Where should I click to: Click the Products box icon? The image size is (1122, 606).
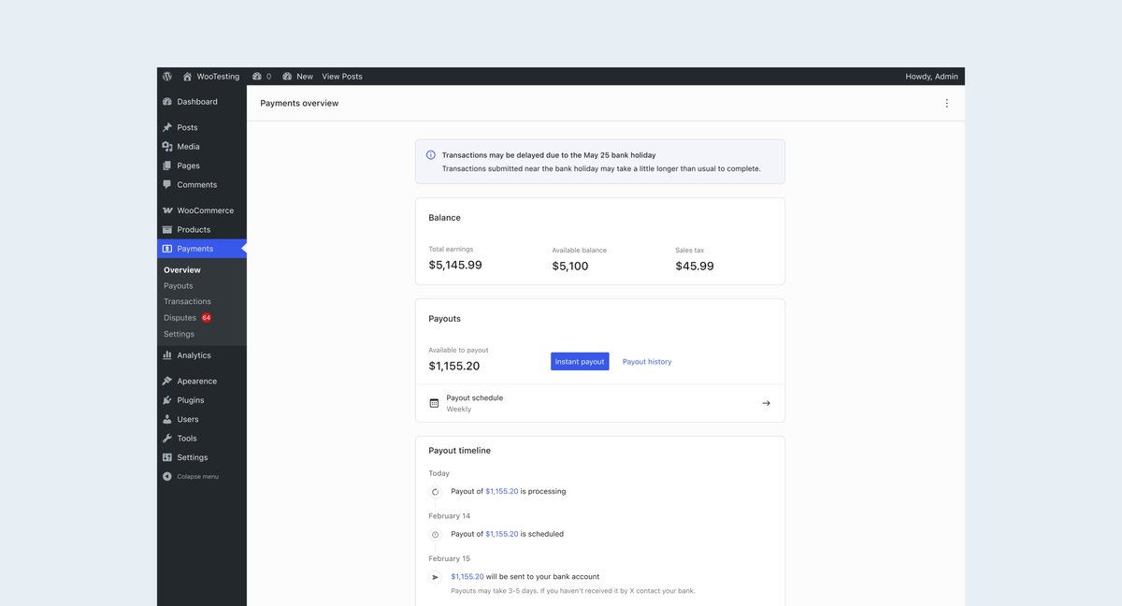click(x=167, y=230)
